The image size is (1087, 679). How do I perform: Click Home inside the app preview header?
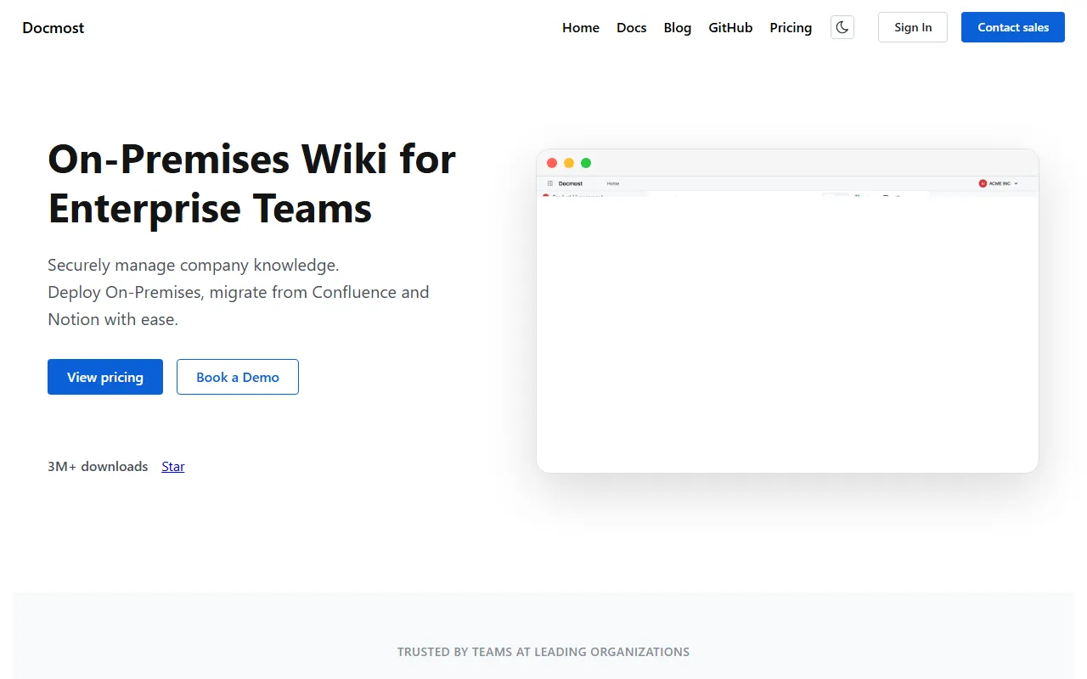[613, 183]
